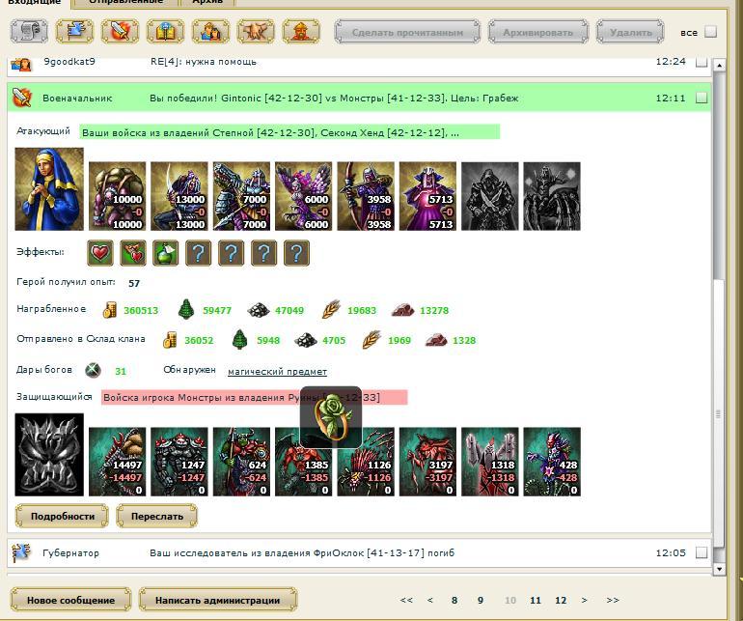The image size is (743, 621).
Task: Click the wheat grain icon next to 19683
Action: [x=331, y=309]
